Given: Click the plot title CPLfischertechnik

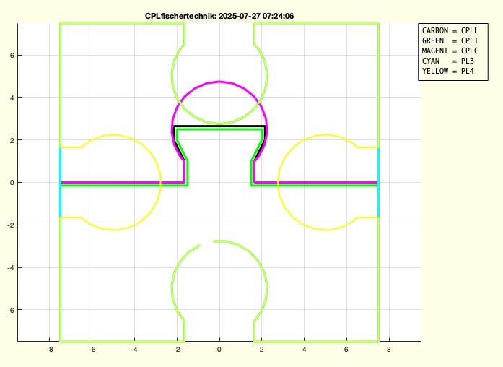Looking at the screenshot, I should pyautogui.click(x=219, y=16).
